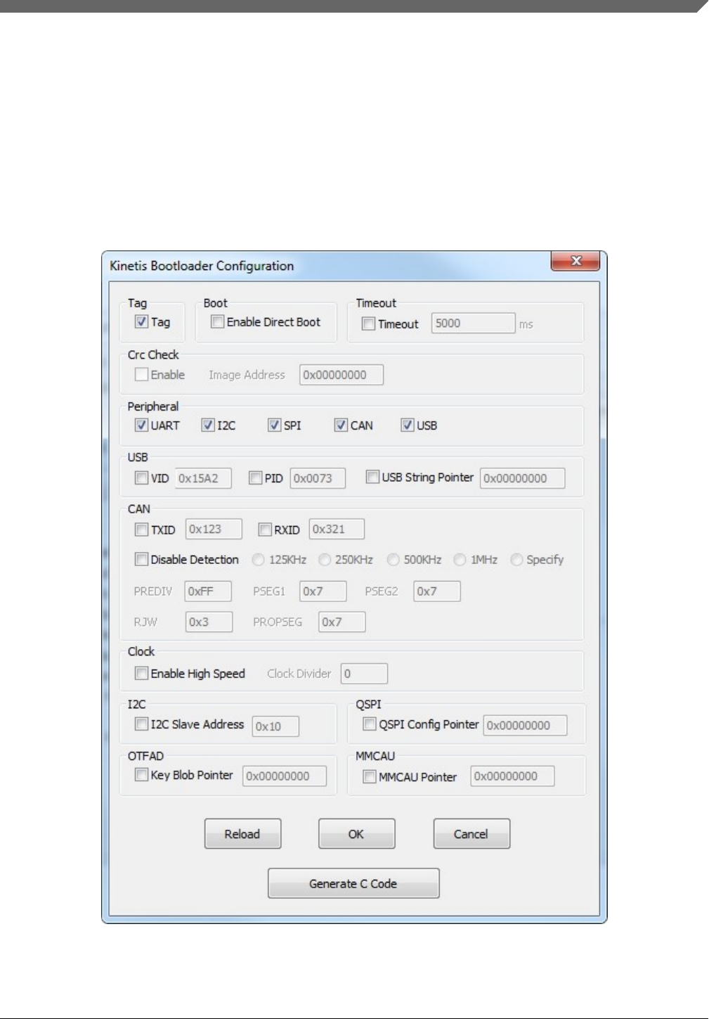Close the Kinetis Bootloader Configuration dialog
Image resolution: width=709 pixels, height=1019 pixels.
pos(575,261)
